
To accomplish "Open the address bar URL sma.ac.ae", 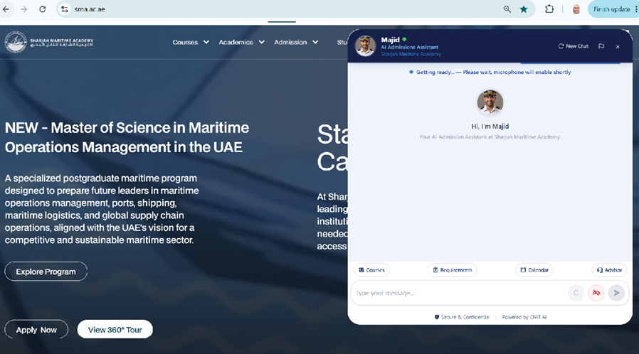I will (90, 9).
